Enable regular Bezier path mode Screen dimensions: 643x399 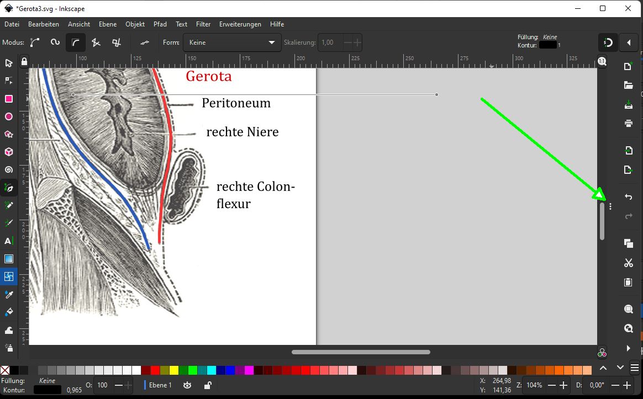click(x=35, y=42)
